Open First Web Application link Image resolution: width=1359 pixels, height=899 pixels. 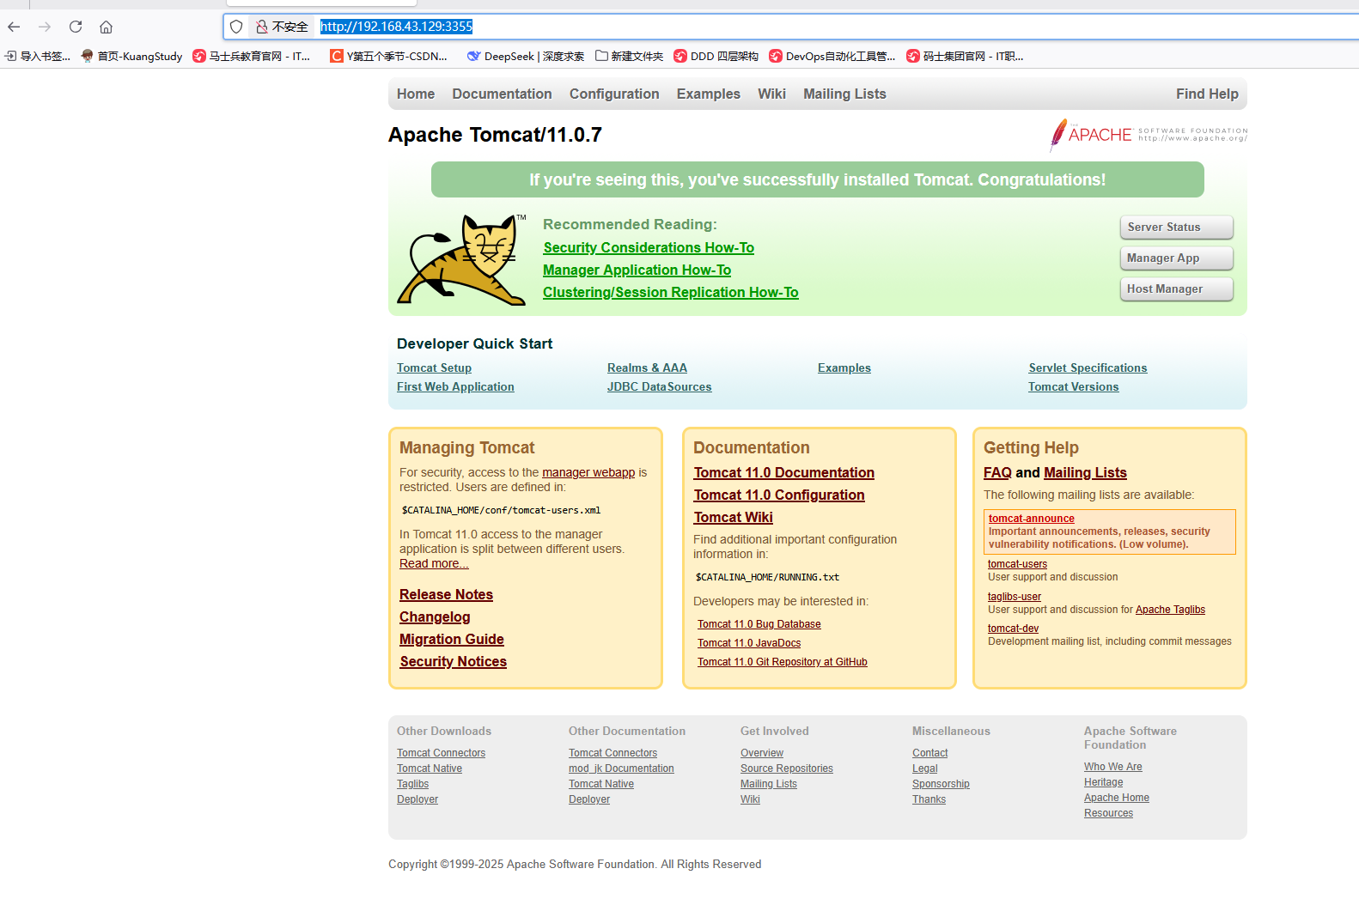point(455,386)
